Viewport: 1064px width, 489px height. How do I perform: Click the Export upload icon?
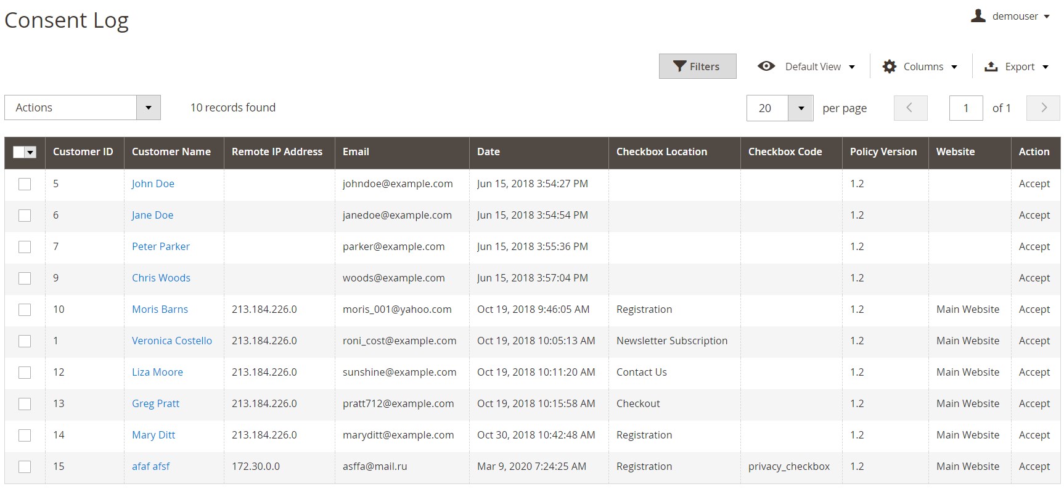[x=991, y=67]
